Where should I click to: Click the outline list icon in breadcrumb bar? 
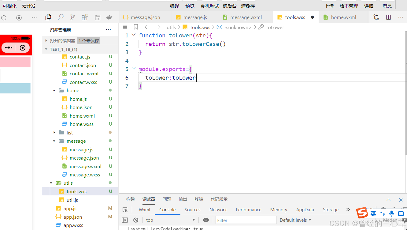pyautogui.click(x=124, y=27)
